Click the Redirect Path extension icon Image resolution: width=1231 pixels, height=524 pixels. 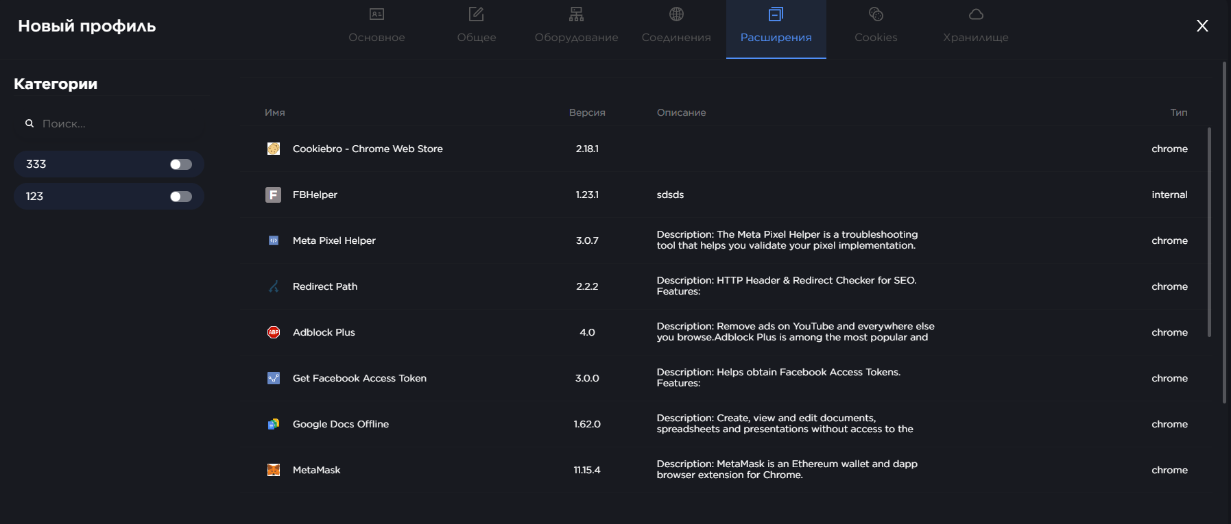pos(274,286)
